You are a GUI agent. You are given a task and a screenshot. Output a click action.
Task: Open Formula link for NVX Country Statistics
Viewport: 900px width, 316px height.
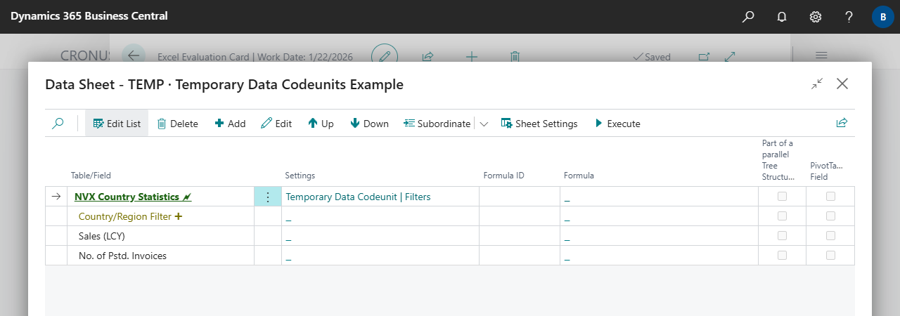click(567, 198)
